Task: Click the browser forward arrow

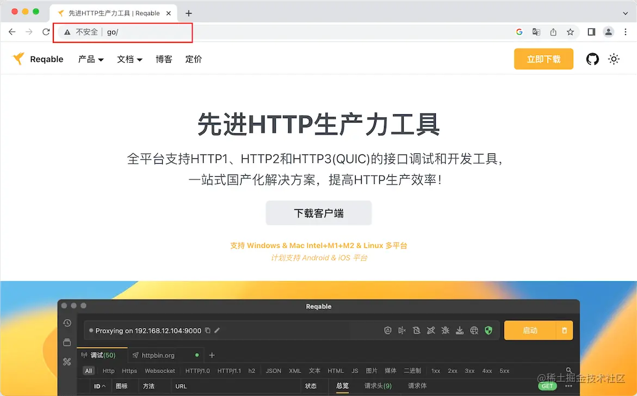Action: tap(29, 32)
